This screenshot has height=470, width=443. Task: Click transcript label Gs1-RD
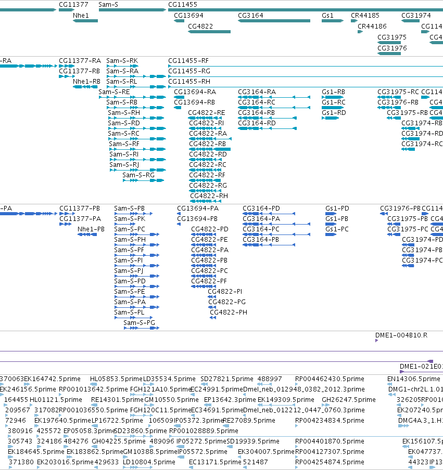tap(334, 113)
